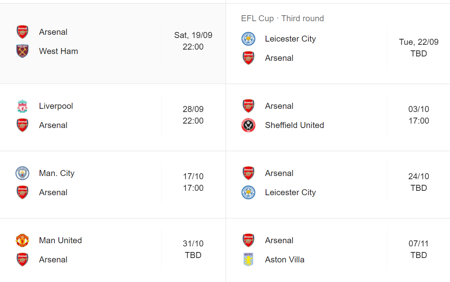Select the Liverpool team name
The image size is (450, 282).
coord(56,106)
